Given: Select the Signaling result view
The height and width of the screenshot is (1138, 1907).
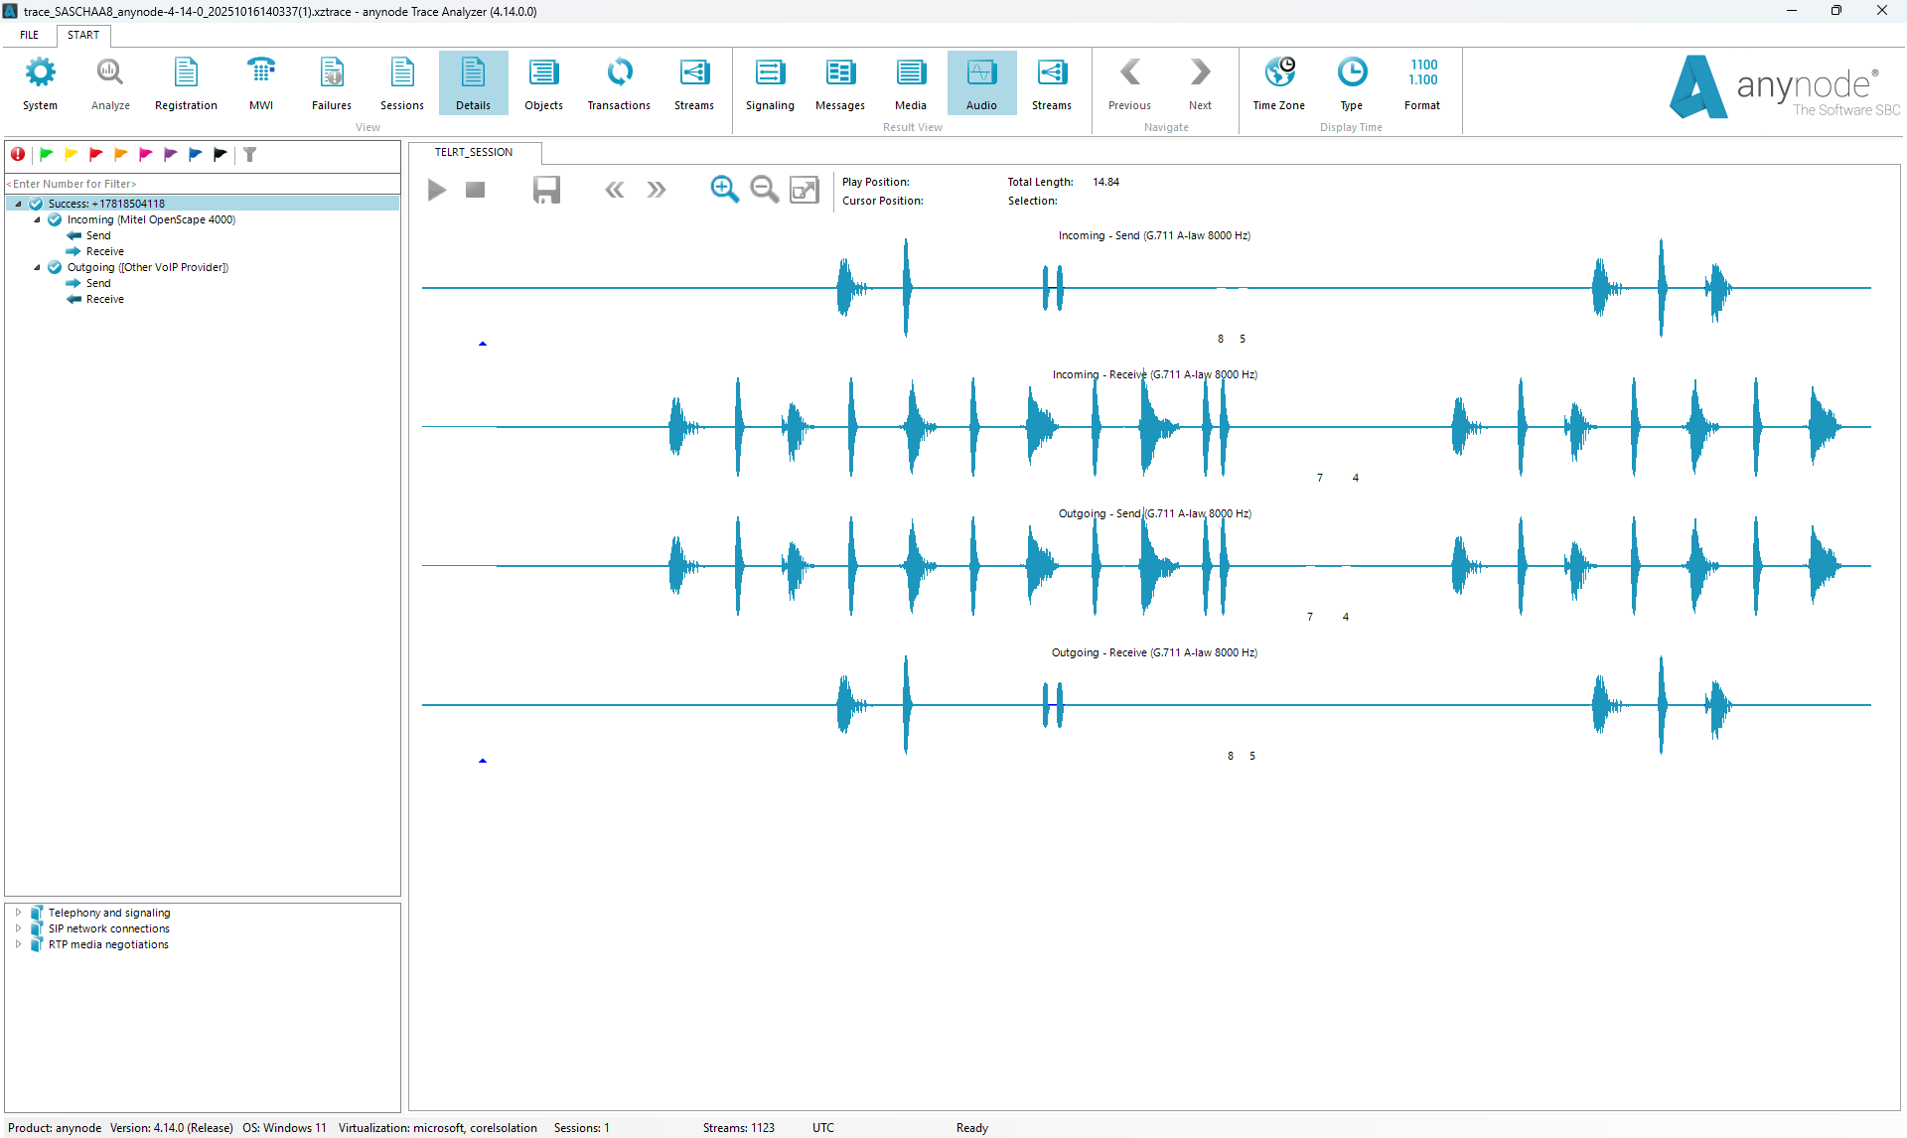Looking at the screenshot, I should coord(770,83).
